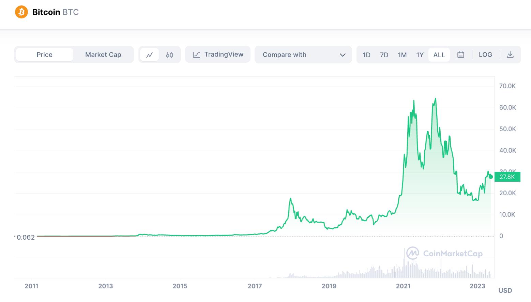Switch chart to Market Cap
Viewport: 531px width, 302px height.
[x=103, y=55]
